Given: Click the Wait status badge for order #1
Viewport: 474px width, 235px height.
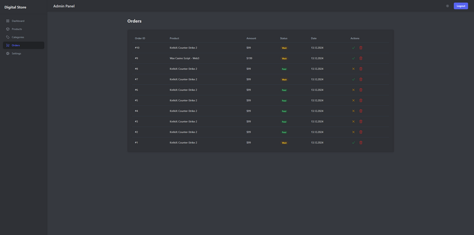Looking at the screenshot, I should point(284,143).
